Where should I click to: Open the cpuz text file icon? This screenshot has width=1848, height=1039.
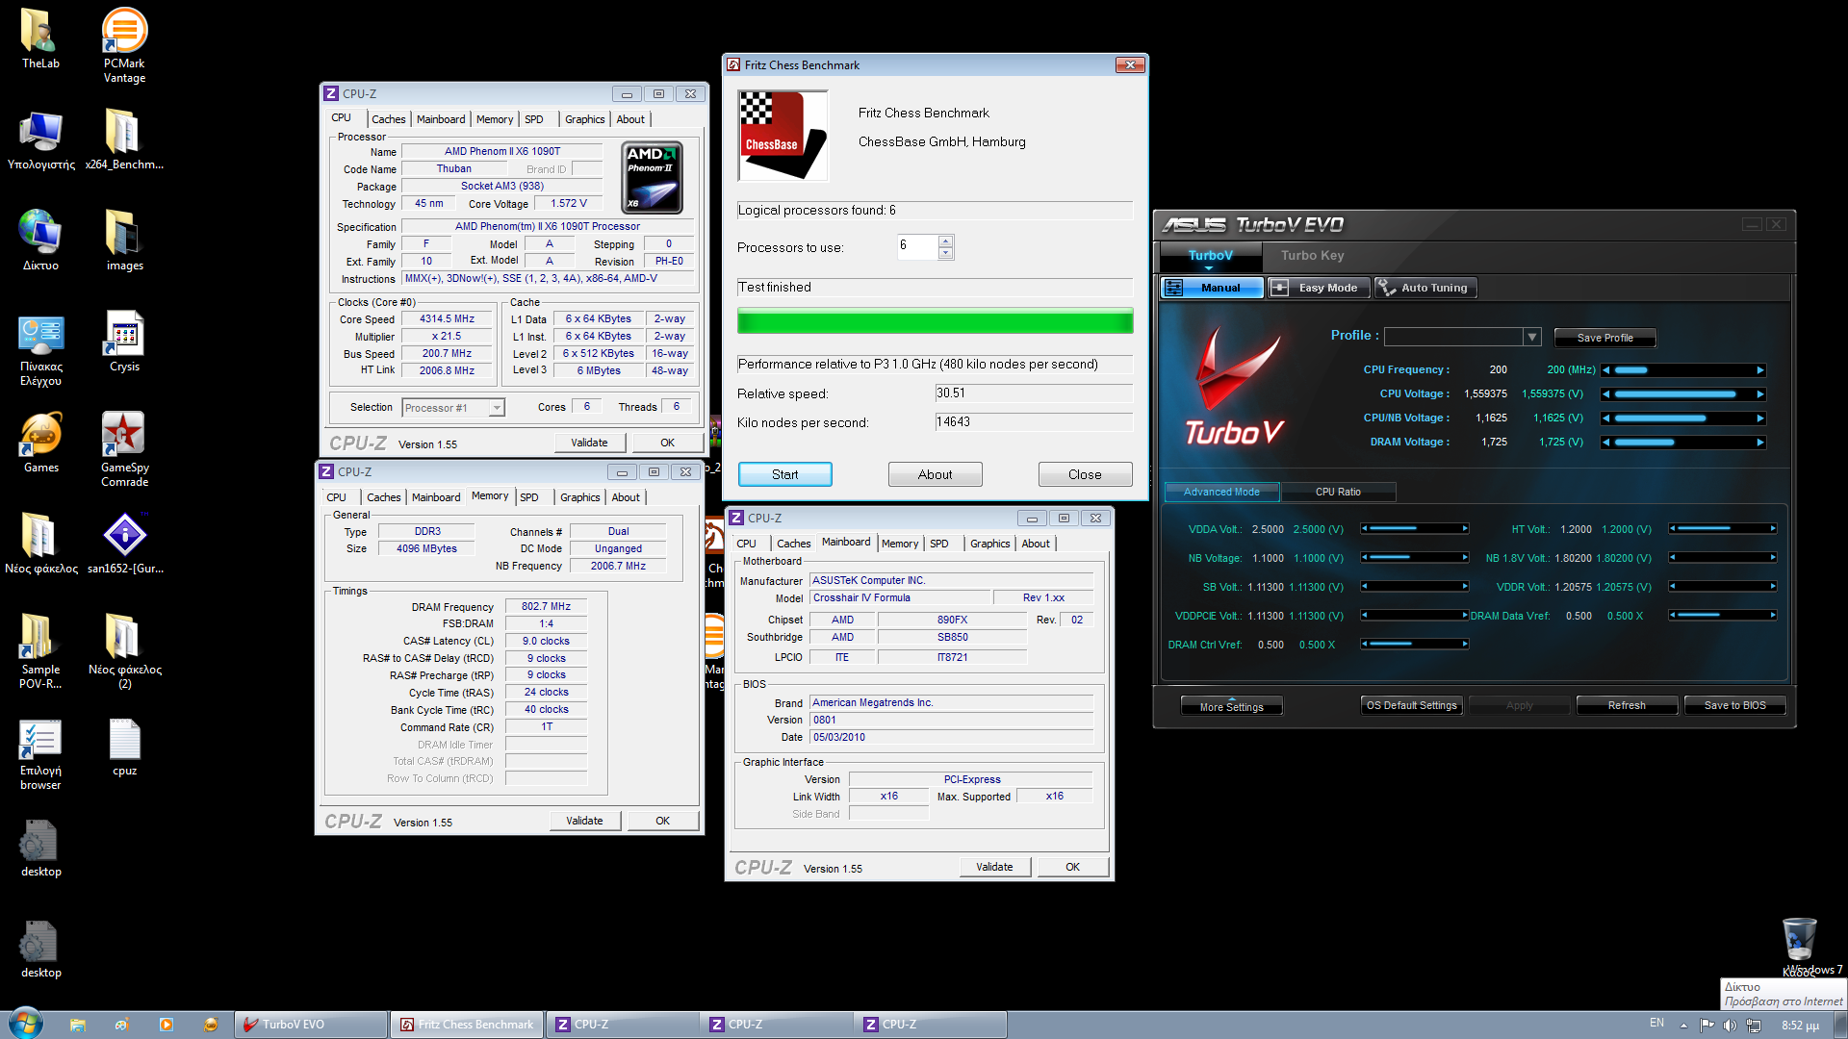pyautogui.click(x=124, y=748)
